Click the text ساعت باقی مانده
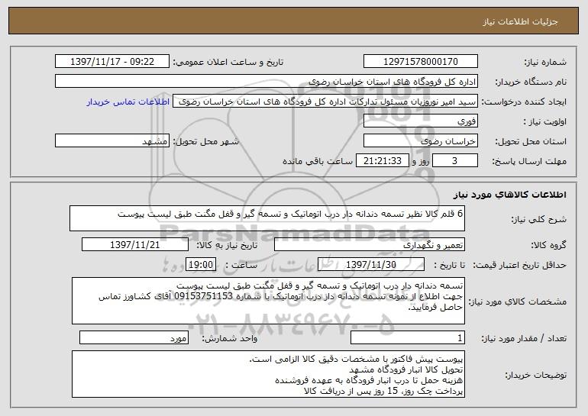The height and width of the screenshot is (416, 588). coord(318,162)
